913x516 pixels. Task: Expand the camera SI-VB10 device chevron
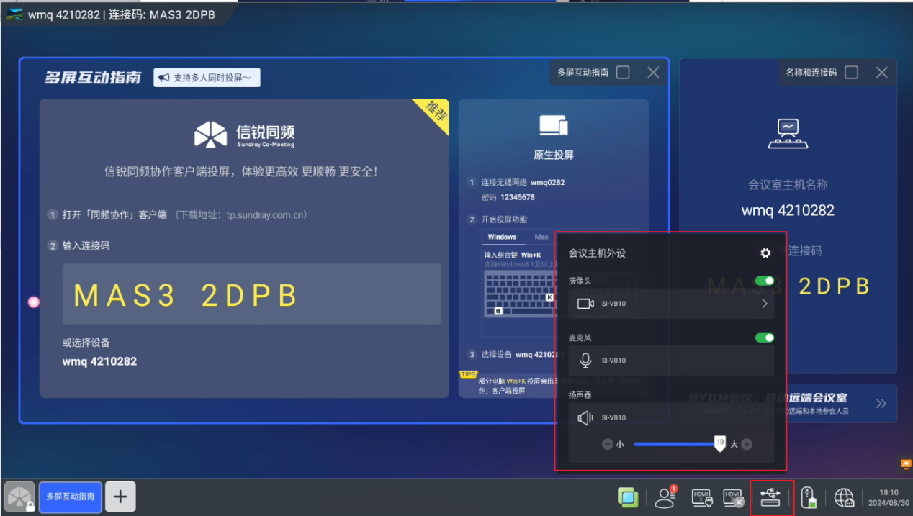764,304
